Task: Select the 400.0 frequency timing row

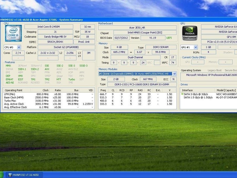Action: (137, 101)
